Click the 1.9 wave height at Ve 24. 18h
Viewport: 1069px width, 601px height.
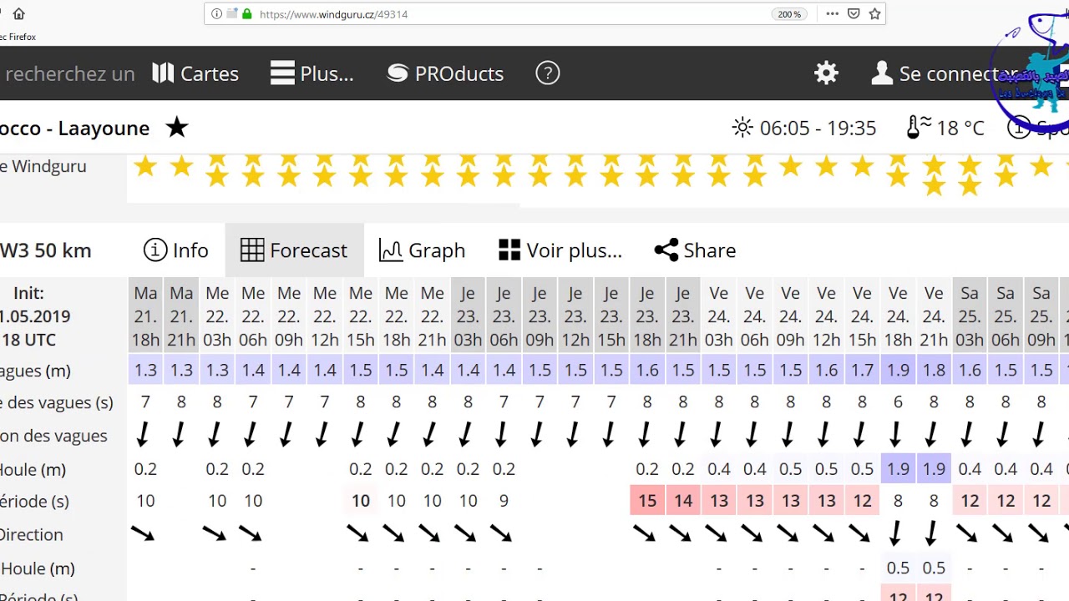898,371
